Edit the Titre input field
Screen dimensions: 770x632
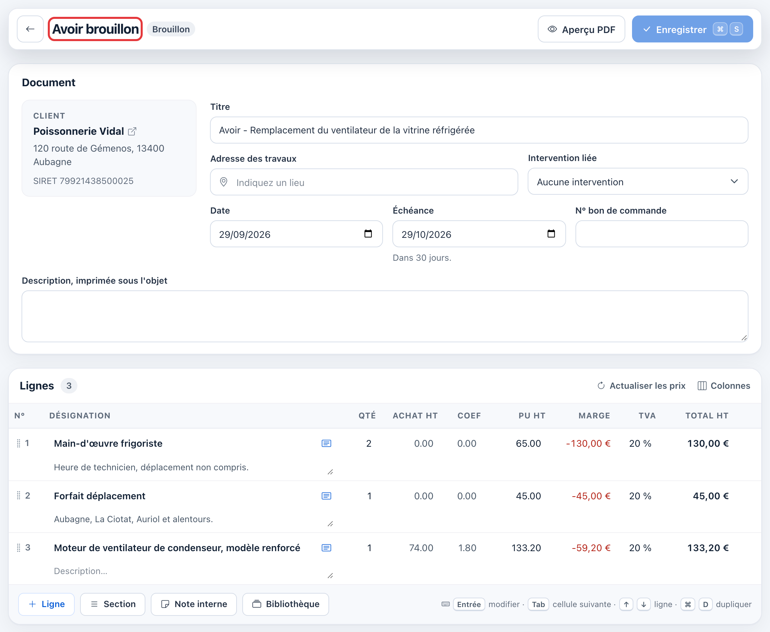click(479, 130)
